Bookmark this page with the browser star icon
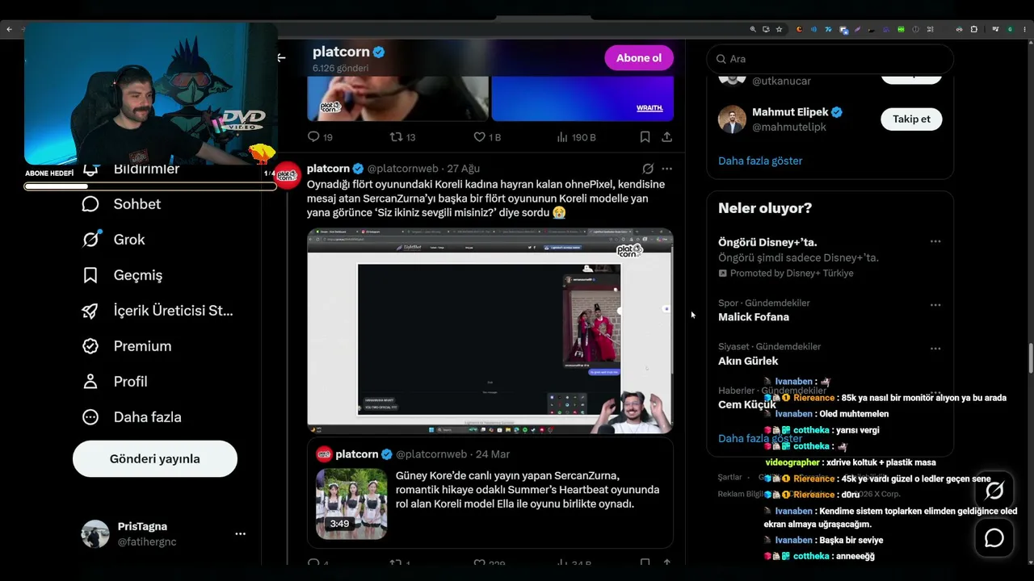The image size is (1034, 581). 779,29
